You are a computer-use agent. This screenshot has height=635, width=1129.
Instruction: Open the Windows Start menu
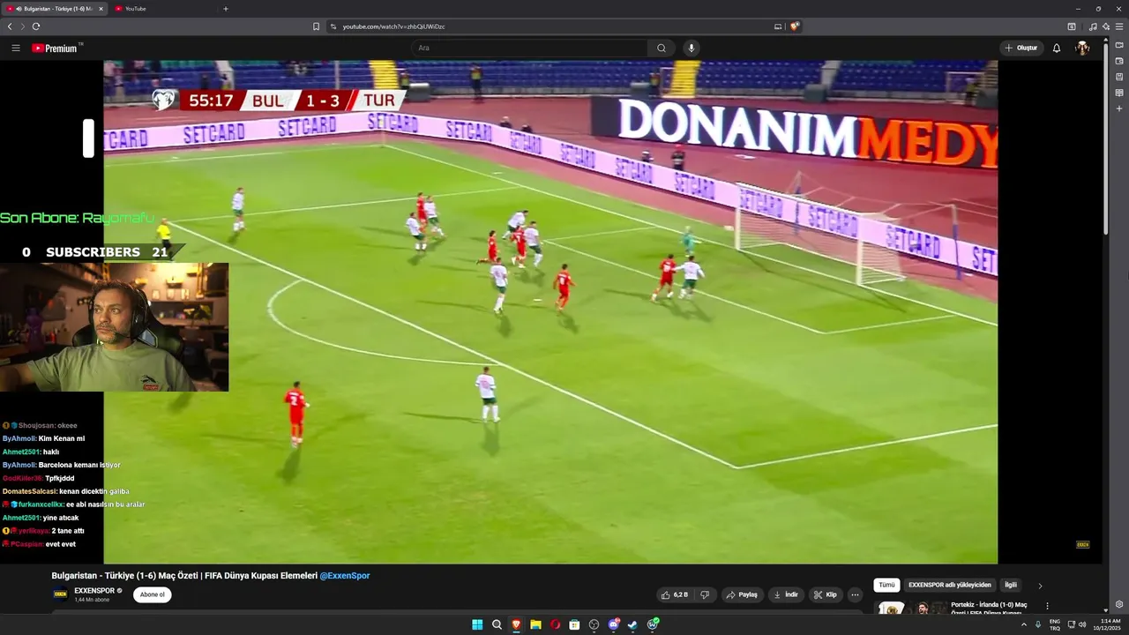point(477,624)
